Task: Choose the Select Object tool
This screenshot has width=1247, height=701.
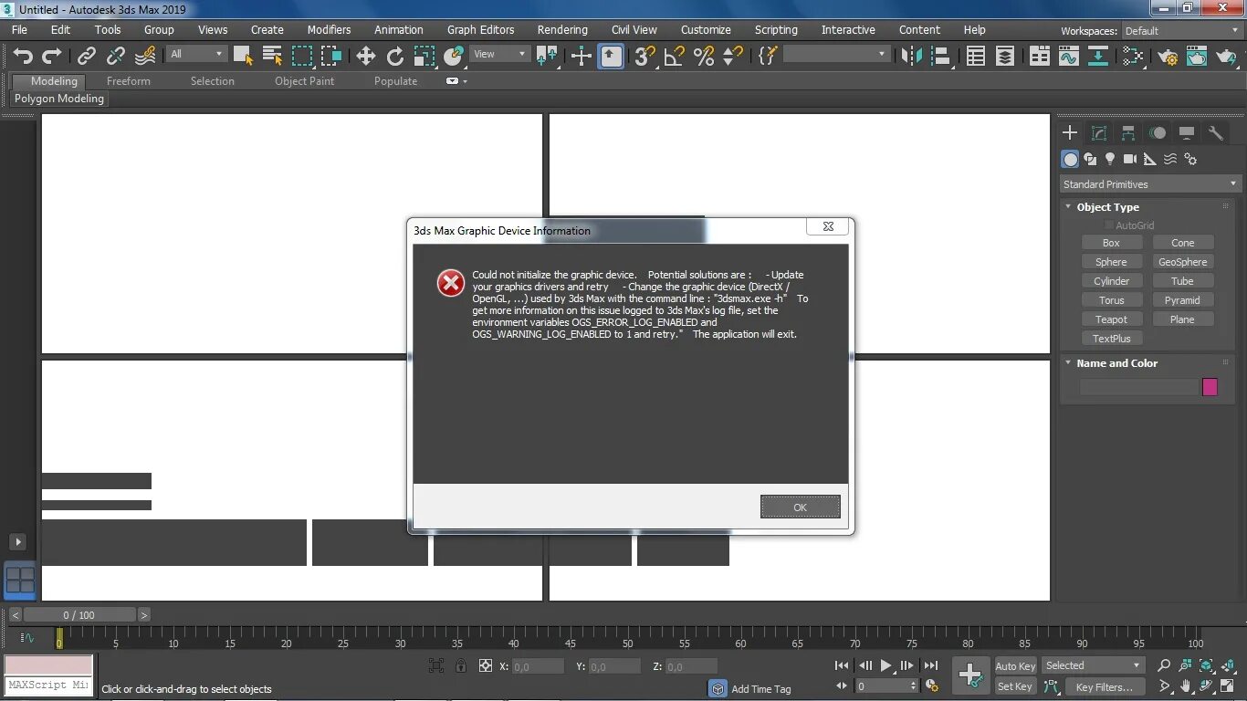Action: [x=243, y=57]
